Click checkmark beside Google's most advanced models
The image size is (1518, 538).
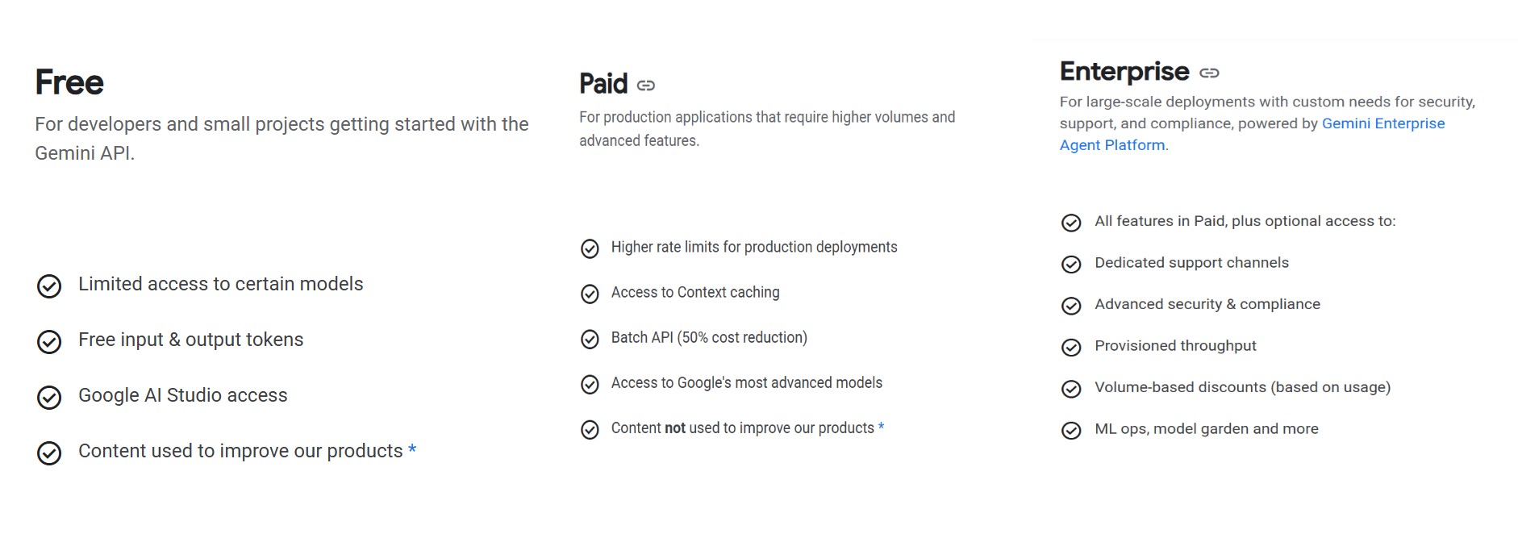click(x=590, y=384)
